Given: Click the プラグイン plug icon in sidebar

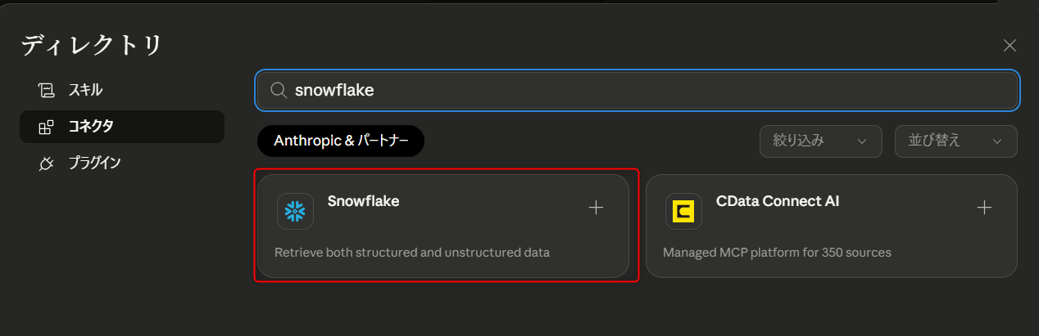Looking at the screenshot, I should [47, 164].
